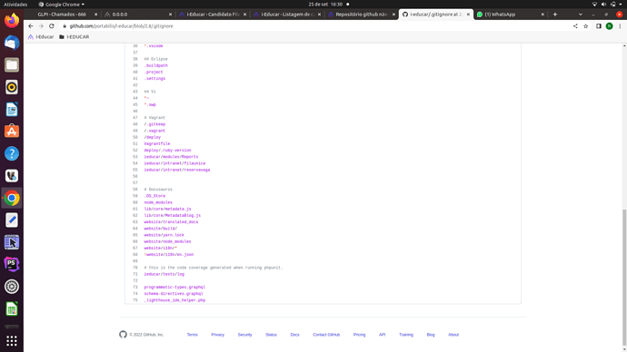
Task: Click the Blog footer link
Action: click(x=431, y=335)
